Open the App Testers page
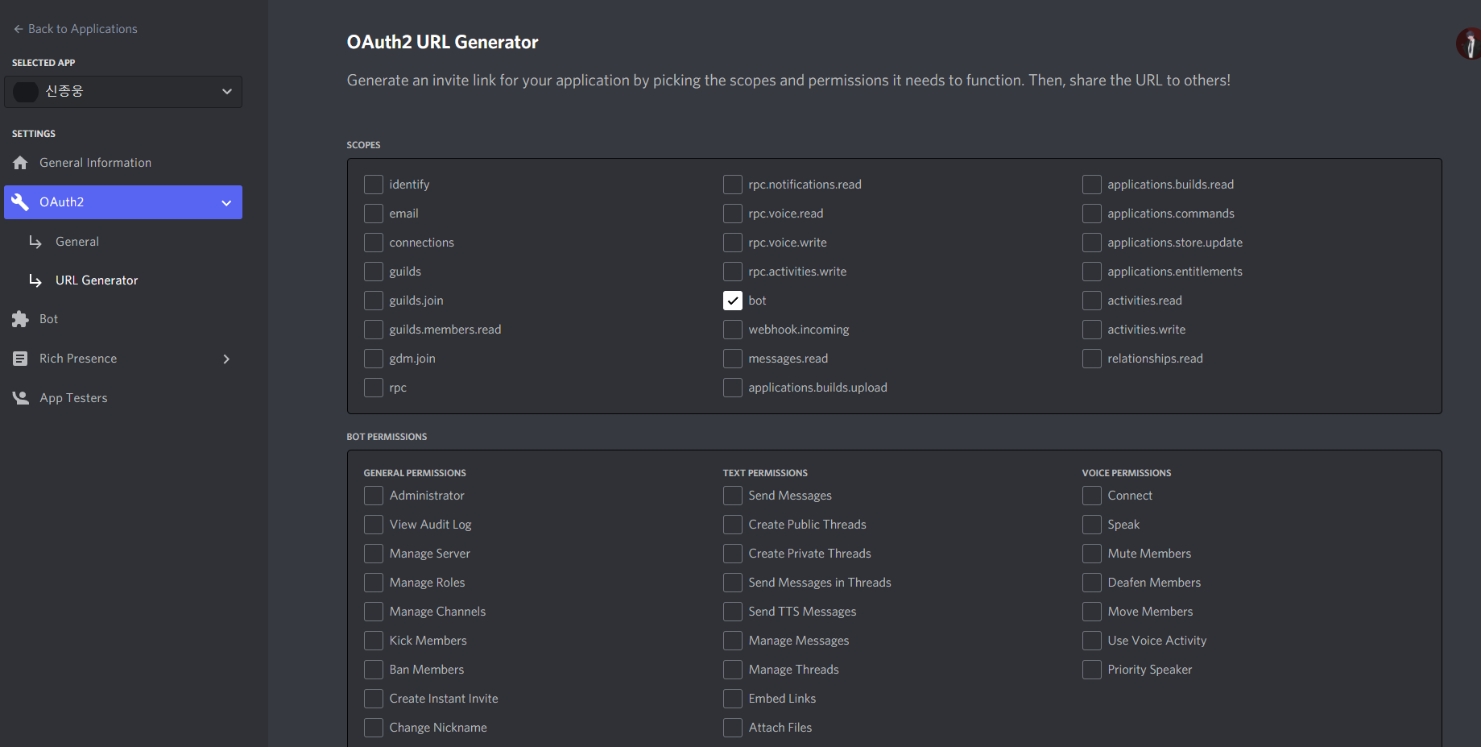Viewport: 1481px width, 747px height. pos(123,398)
